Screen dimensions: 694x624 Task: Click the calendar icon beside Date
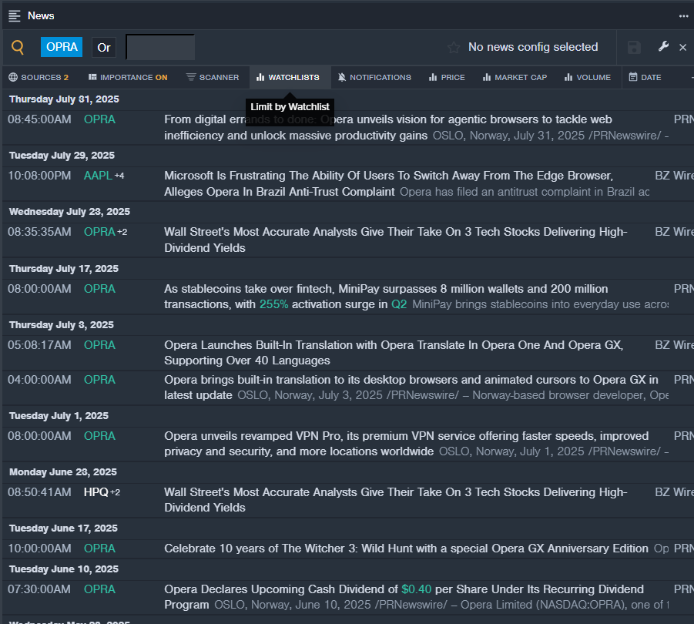(633, 78)
